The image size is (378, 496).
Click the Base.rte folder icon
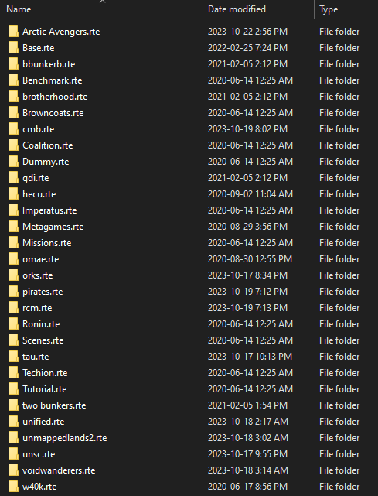13,48
